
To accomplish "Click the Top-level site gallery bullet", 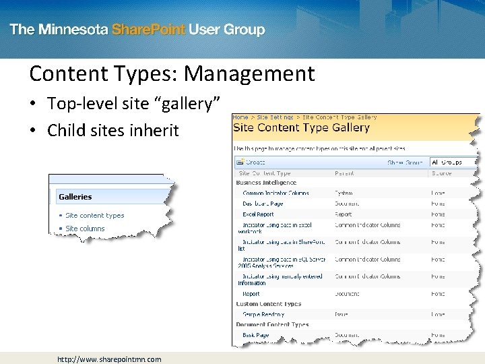I will coord(133,103).
